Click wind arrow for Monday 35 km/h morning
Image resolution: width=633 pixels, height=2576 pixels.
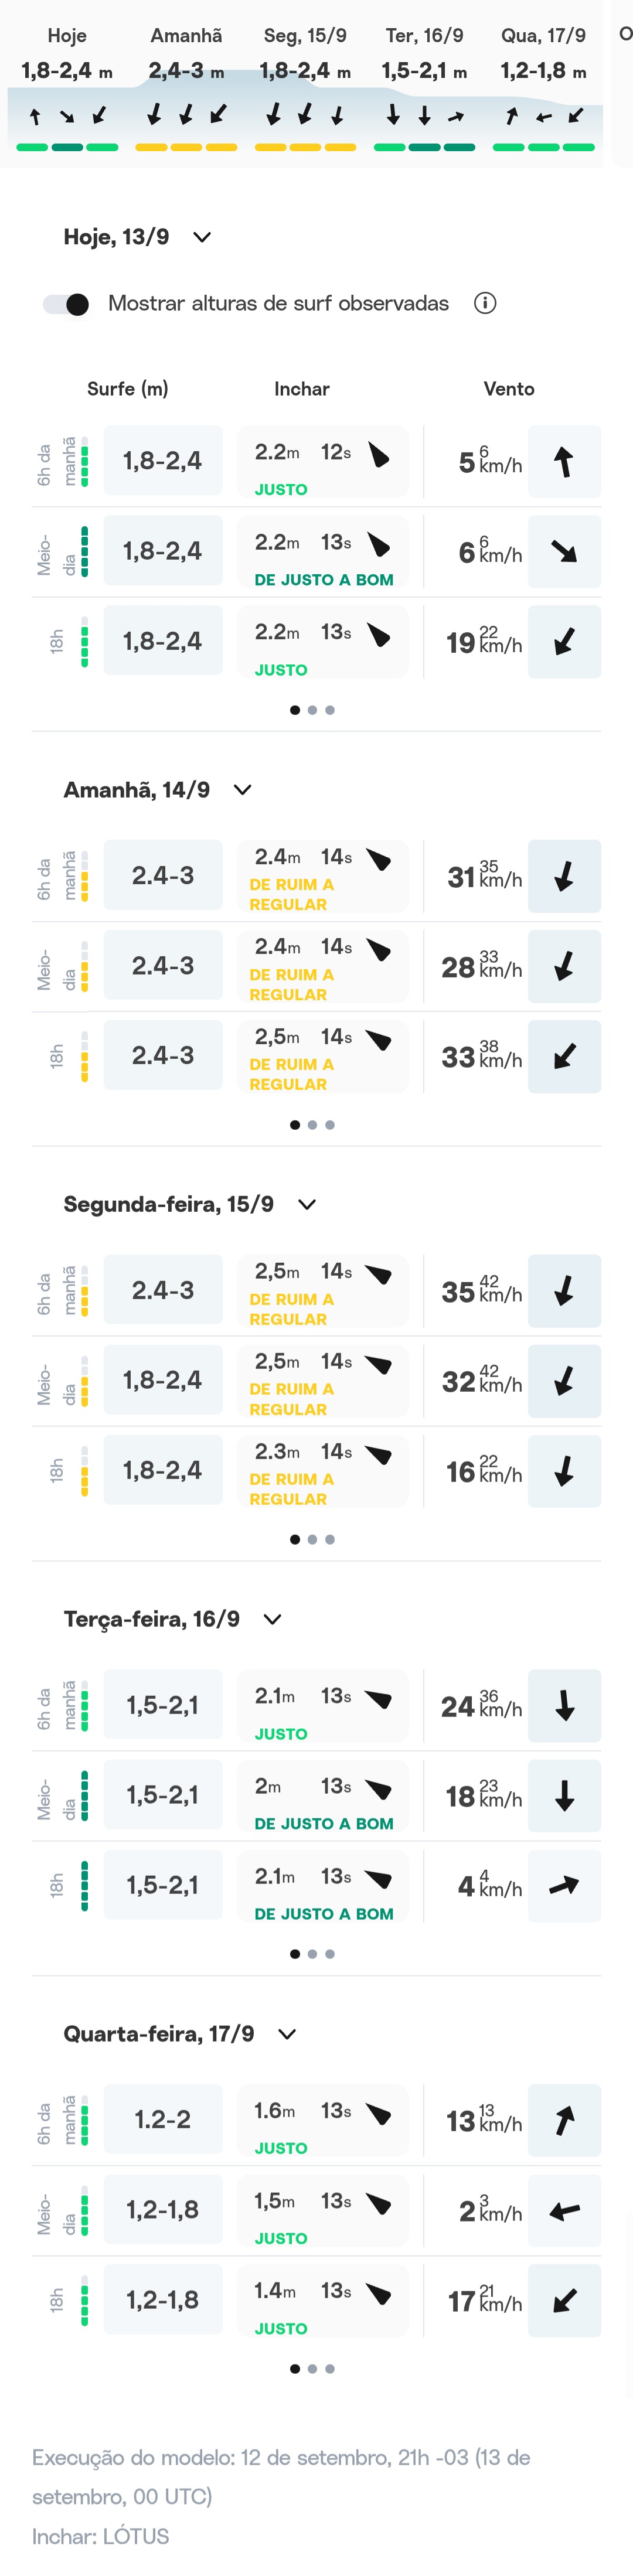(564, 1291)
